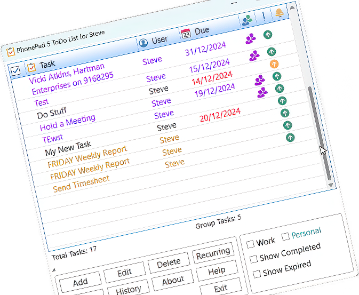The width and height of the screenshot is (359, 295).
Task: Select the Do Stuff task
Action: pyautogui.click(x=52, y=113)
